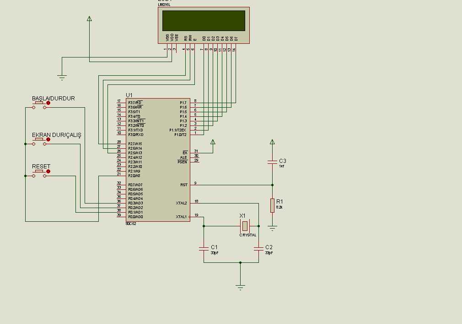462x324 pixels.
Task: Click the P2.0/A8 pin label
Action: [134, 176]
